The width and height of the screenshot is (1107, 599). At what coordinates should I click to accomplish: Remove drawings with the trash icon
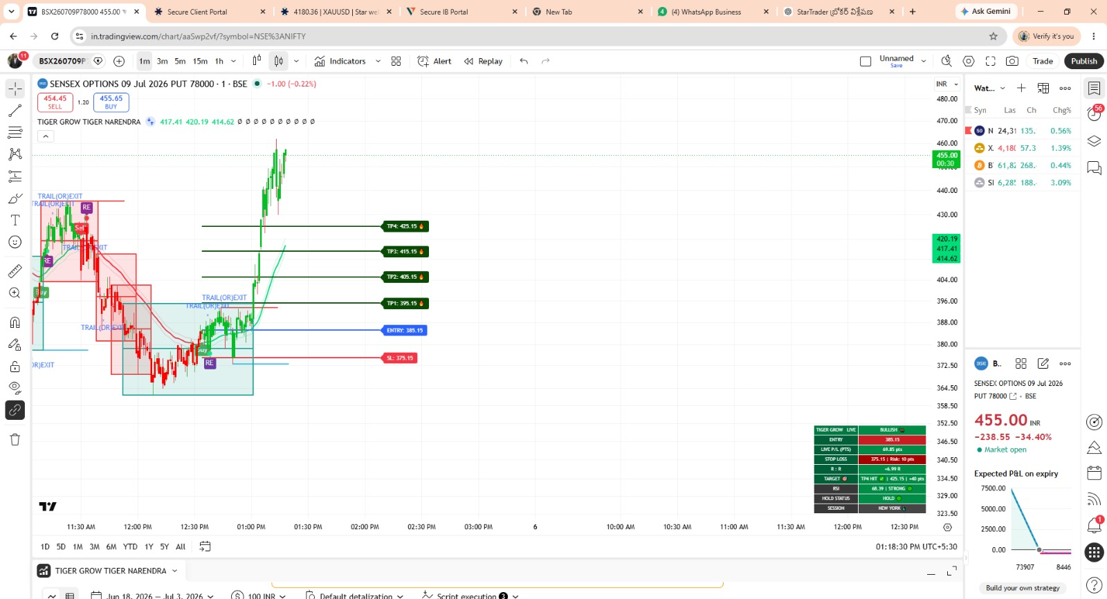point(15,439)
